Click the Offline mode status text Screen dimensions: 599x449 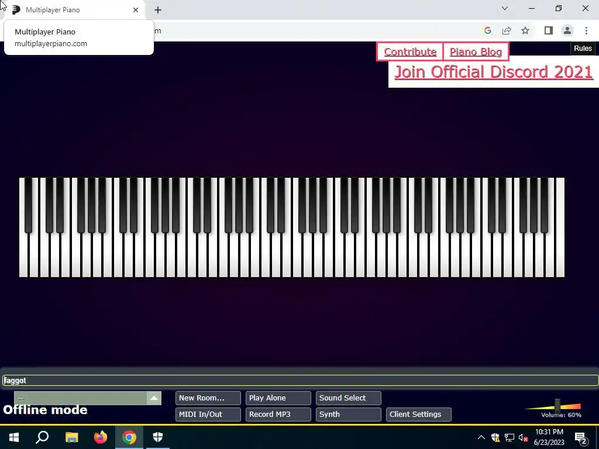(45, 410)
